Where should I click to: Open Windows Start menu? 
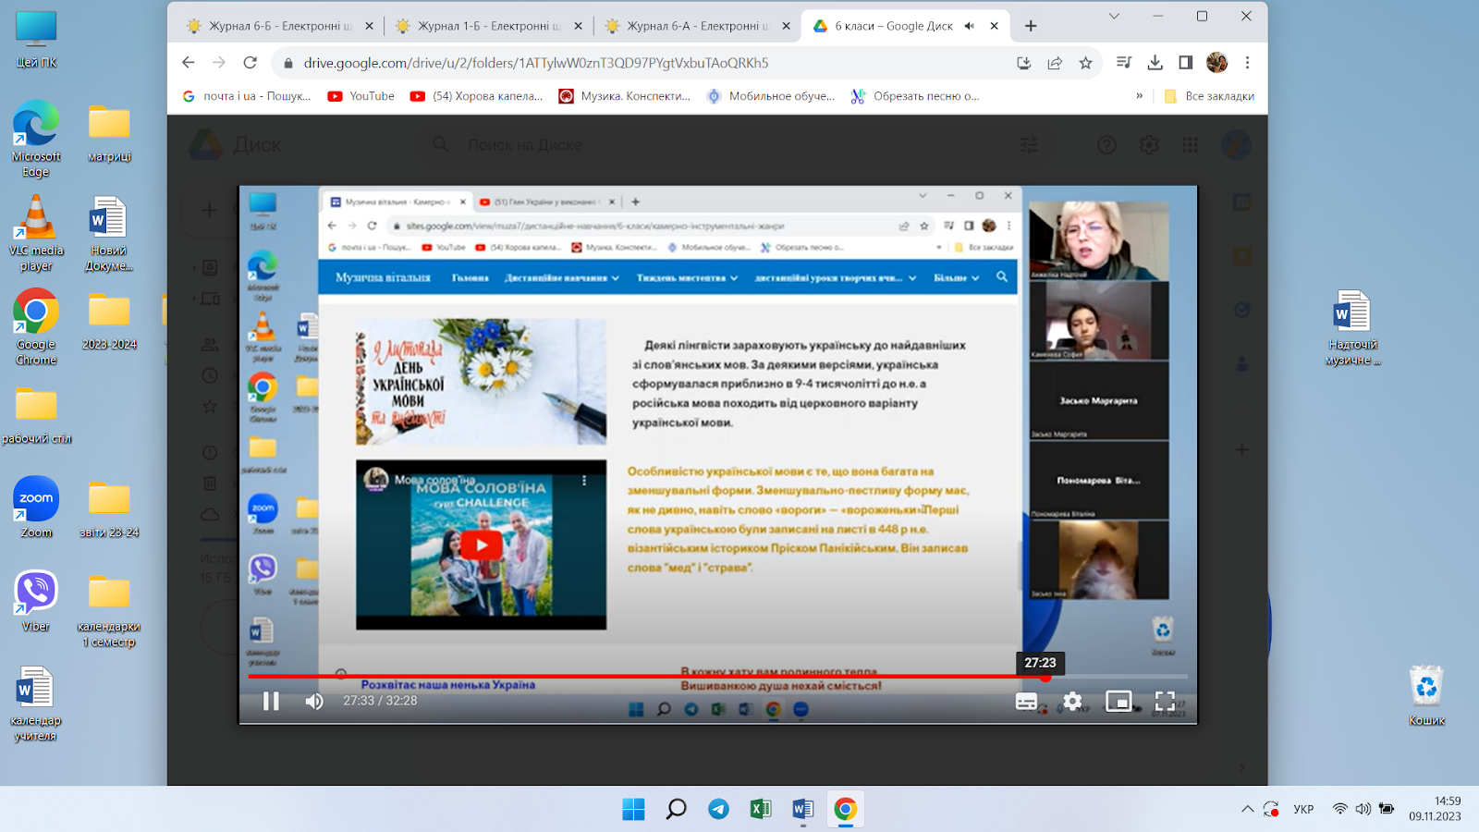click(x=633, y=809)
